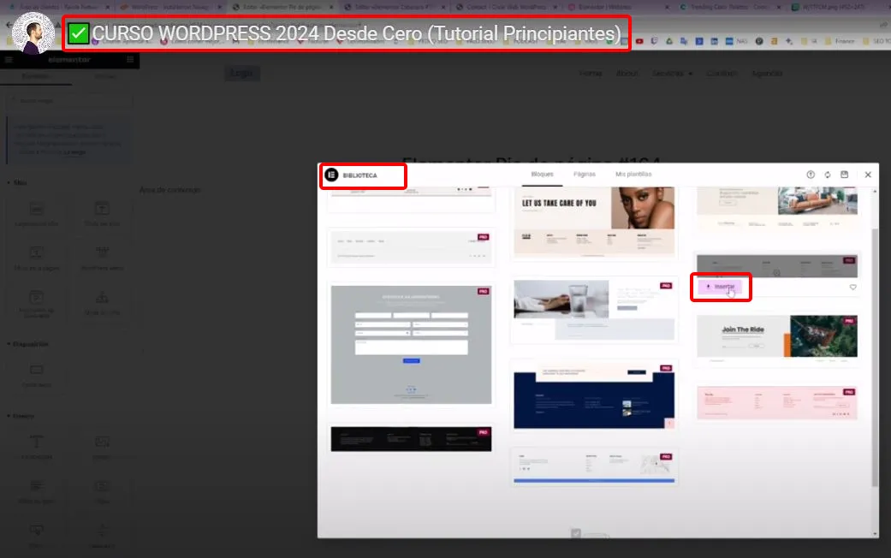Open the Mis plantillas tab
The width and height of the screenshot is (891, 558).
[x=633, y=175]
